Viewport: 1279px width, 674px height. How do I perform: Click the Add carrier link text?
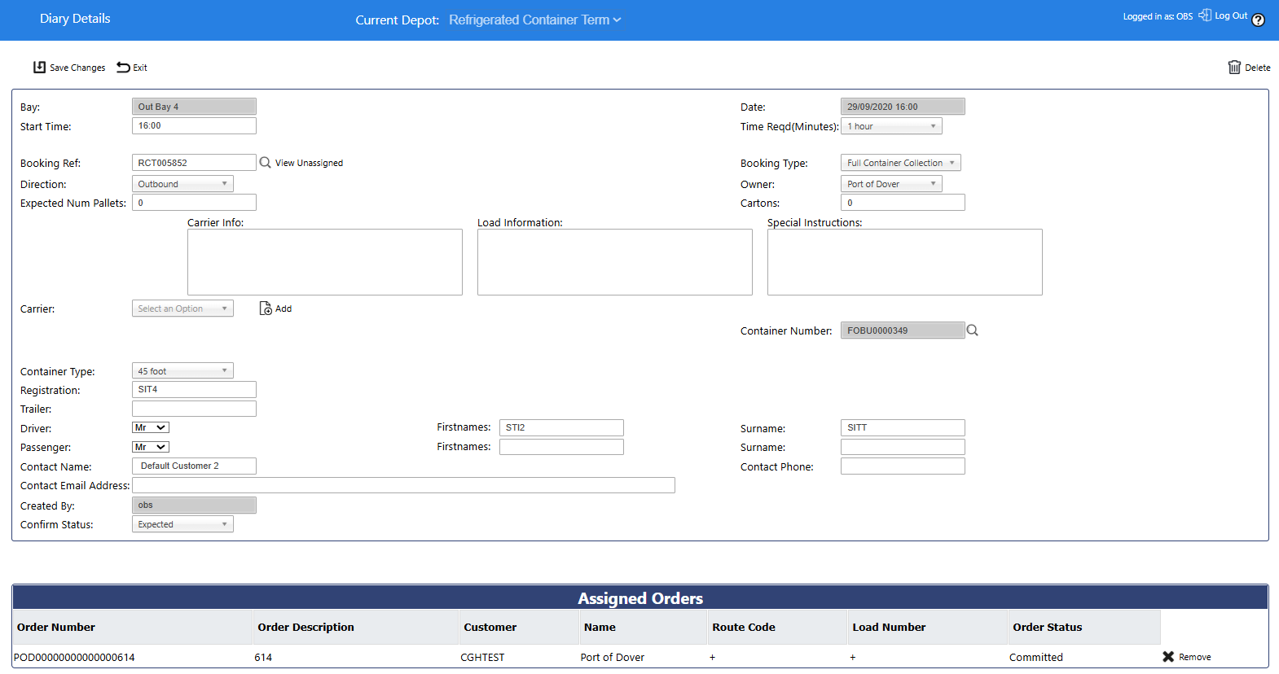[283, 309]
